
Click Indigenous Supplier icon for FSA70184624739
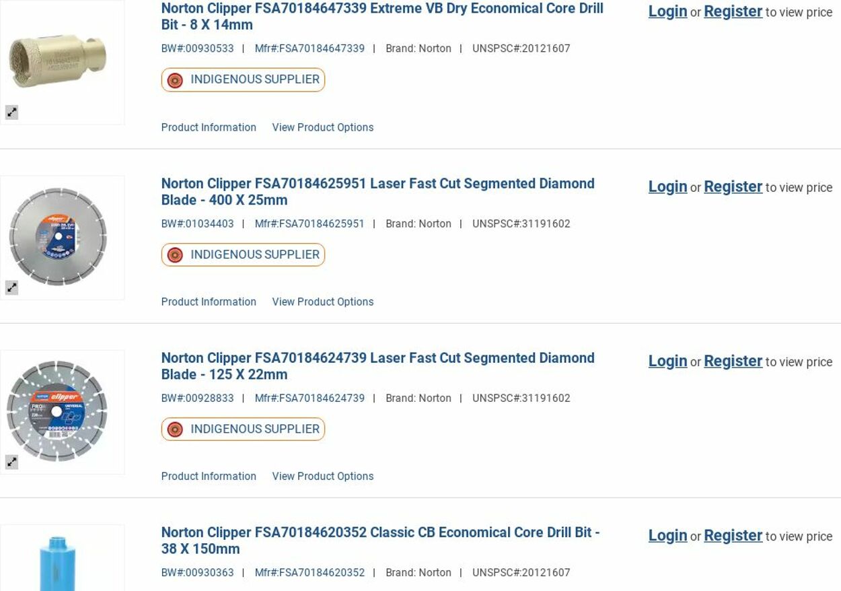(175, 429)
